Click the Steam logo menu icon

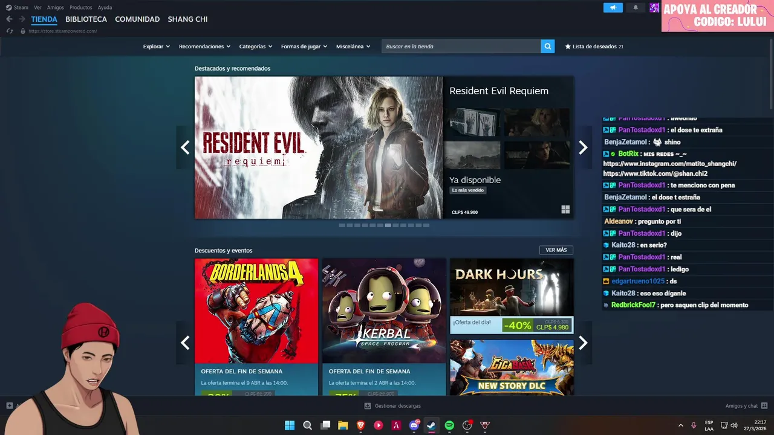click(x=8, y=7)
